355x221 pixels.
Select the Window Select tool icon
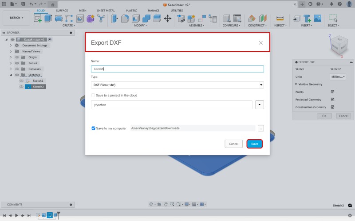333,18
